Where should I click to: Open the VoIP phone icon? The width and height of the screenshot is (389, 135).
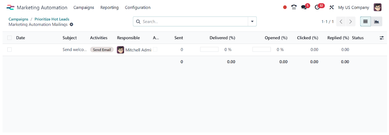294,7
